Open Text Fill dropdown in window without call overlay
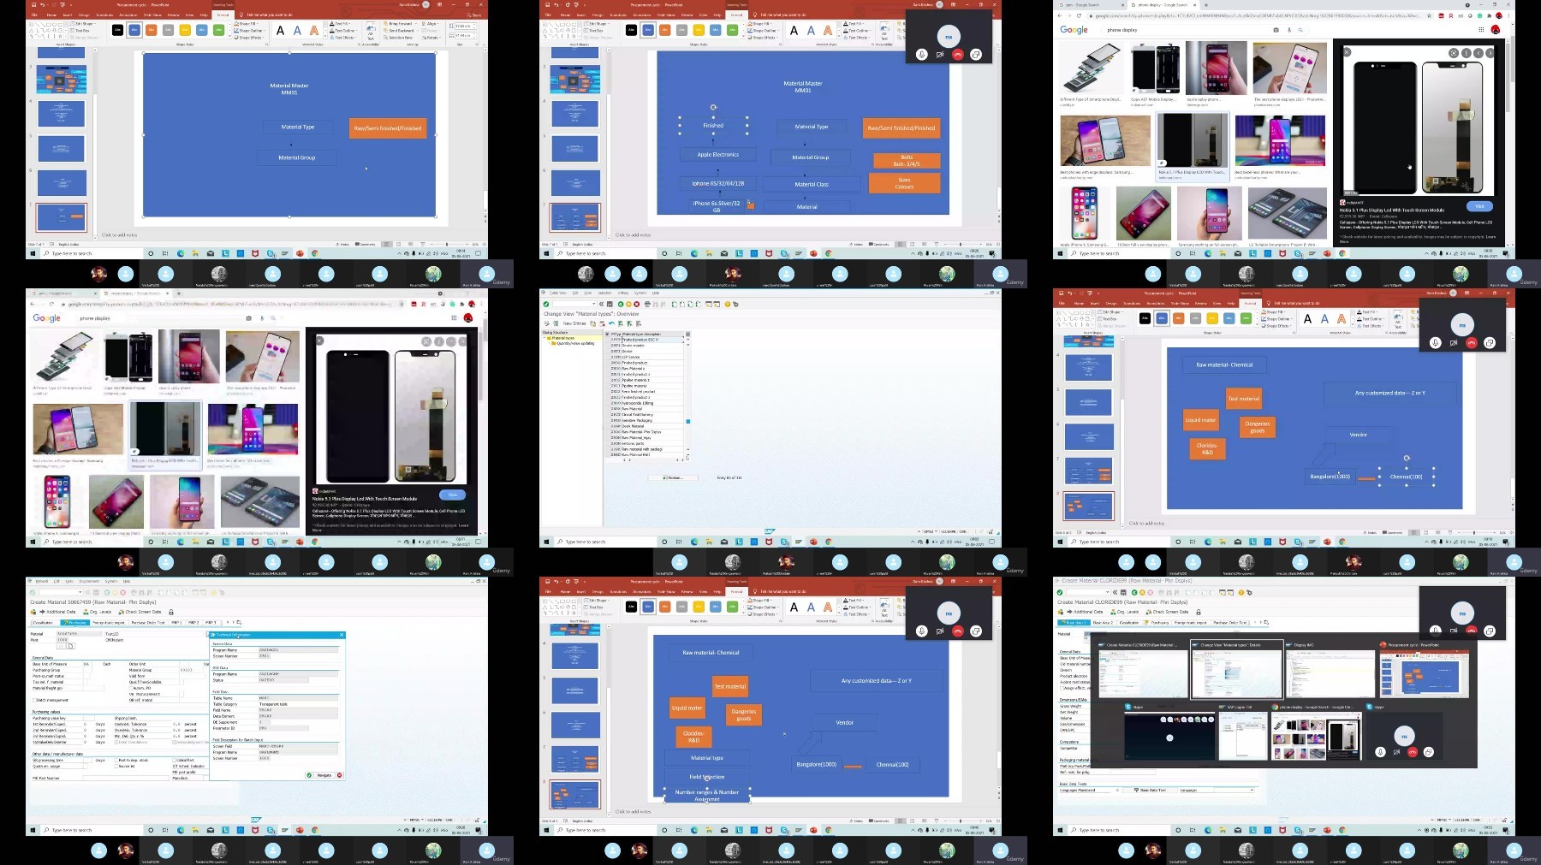Screen dimensions: 1541x865 coord(340,24)
